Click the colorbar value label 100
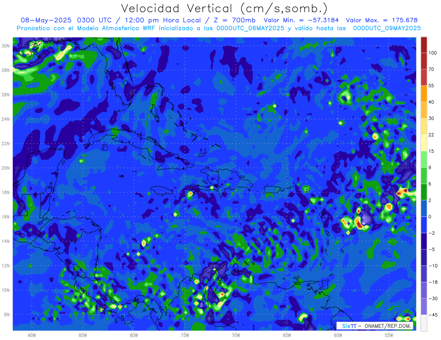 point(433,53)
